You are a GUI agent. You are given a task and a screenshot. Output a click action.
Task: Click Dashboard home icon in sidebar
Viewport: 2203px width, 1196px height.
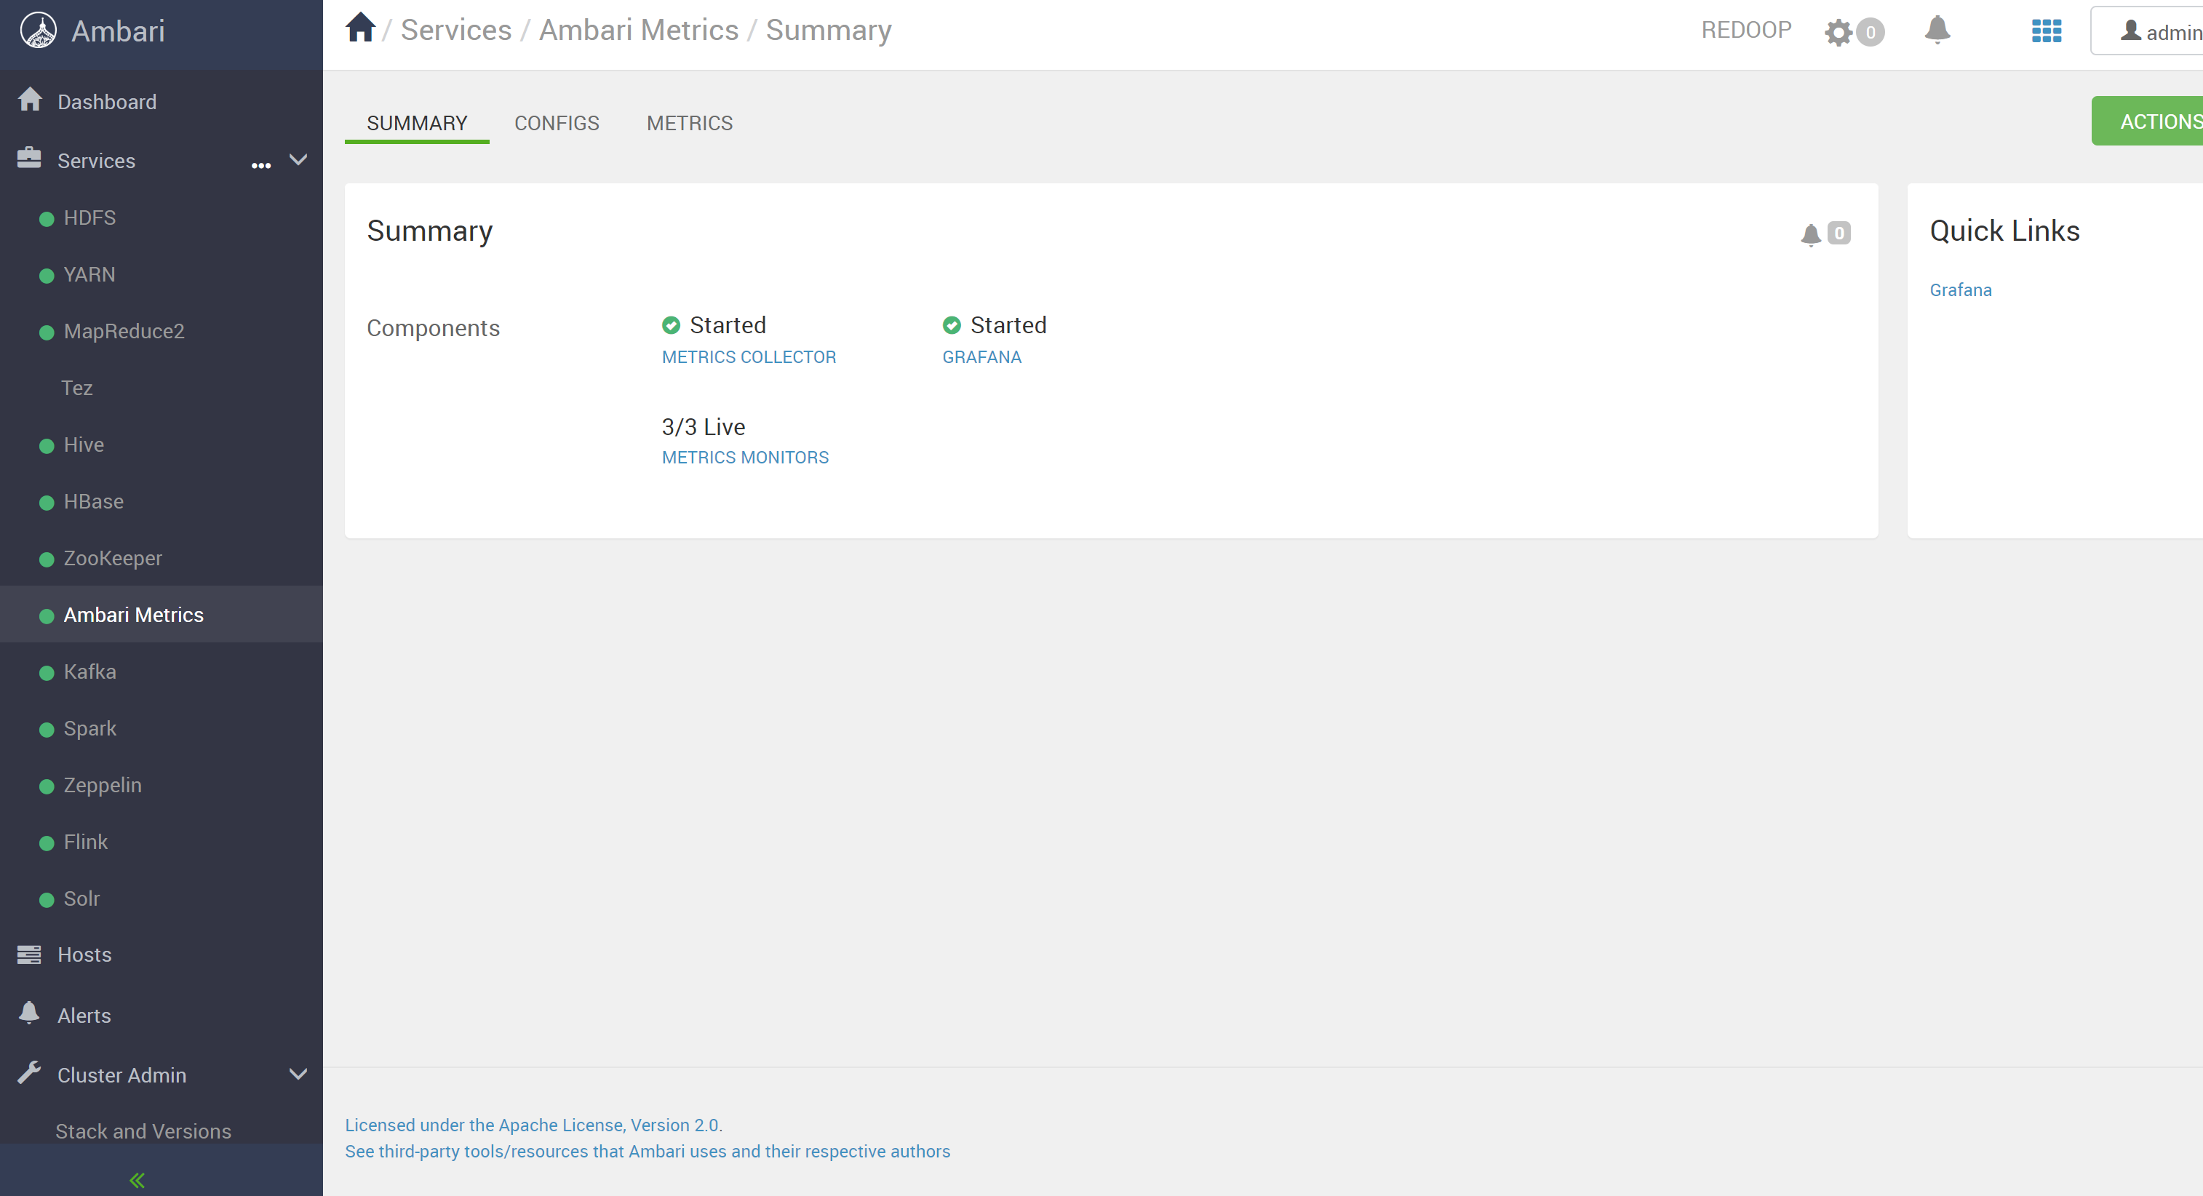pos(30,100)
